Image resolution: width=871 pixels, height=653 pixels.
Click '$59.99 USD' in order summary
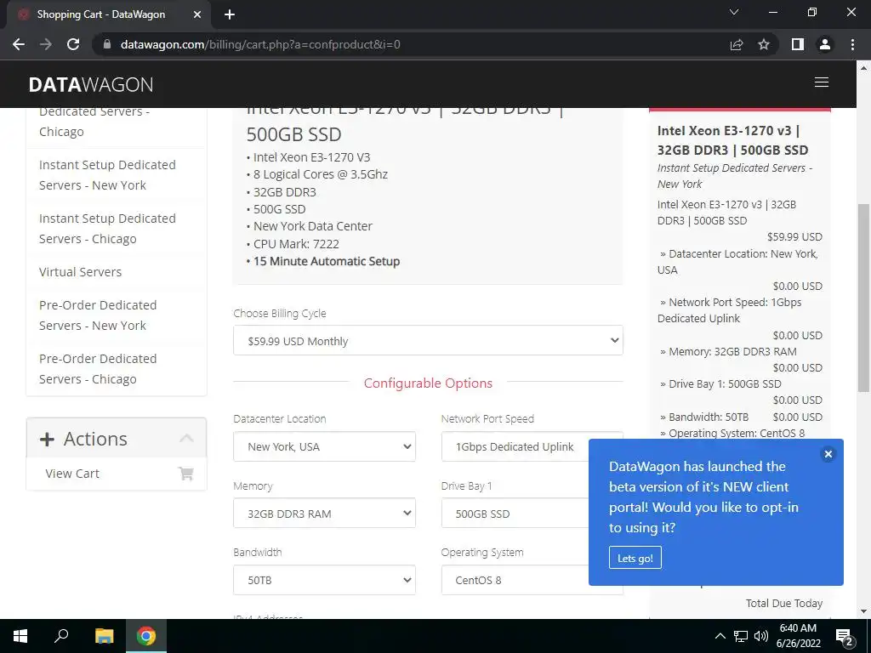794,236
